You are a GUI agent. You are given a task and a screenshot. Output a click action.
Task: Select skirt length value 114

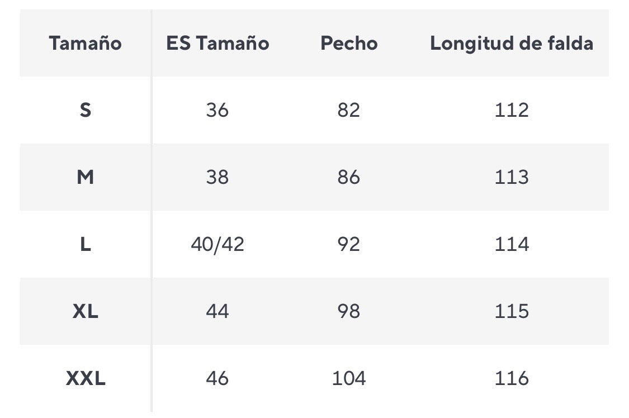coord(512,244)
